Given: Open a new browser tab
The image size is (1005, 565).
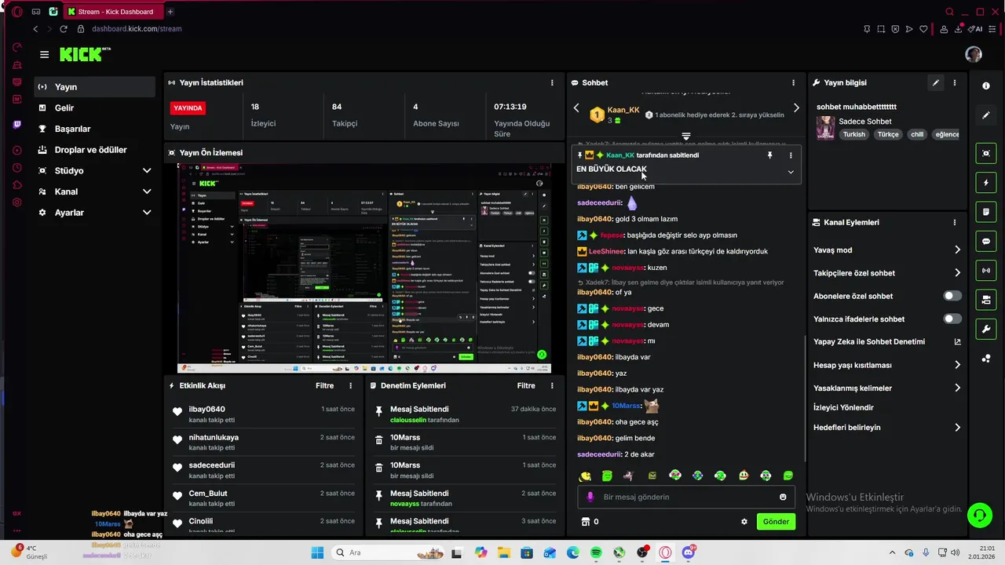Looking at the screenshot, I should (x=170, y=12).
